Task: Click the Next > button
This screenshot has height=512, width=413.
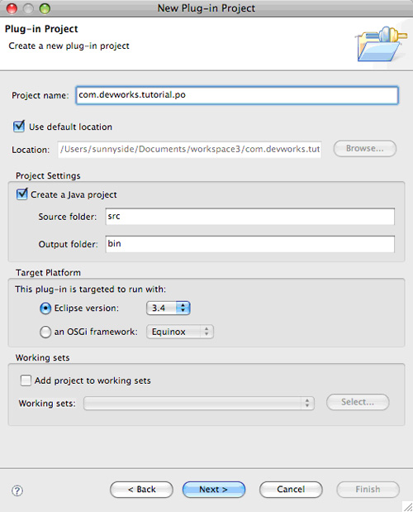Action: (214, 490)
